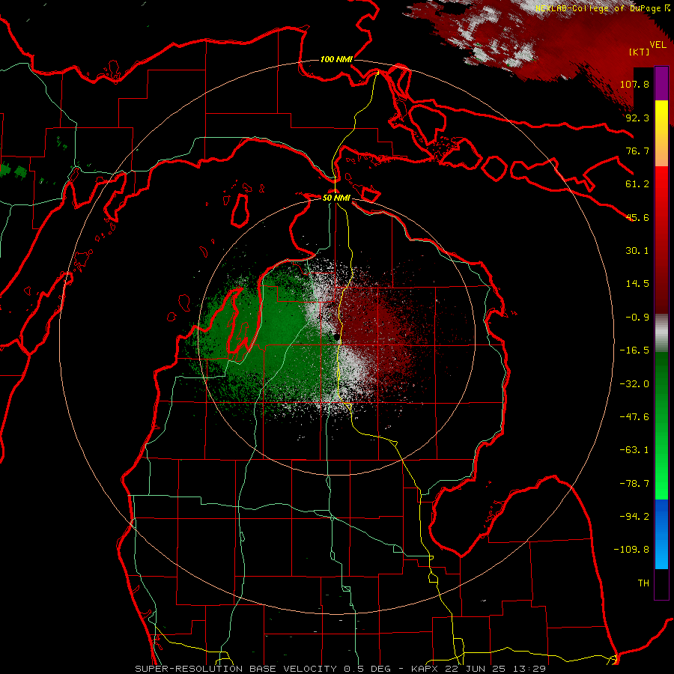Screen dimensions: 674x674
Task: Click the [KT] units label
Action: point(640,52)
